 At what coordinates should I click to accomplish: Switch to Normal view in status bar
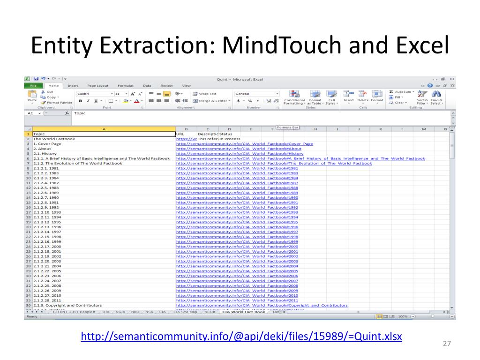click(379, 316)
